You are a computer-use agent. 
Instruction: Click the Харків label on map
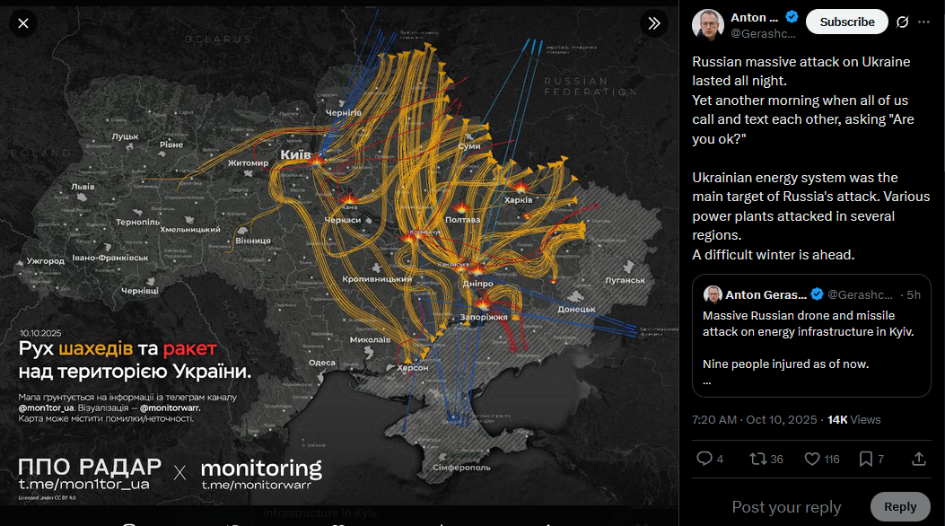pyautogui.click(x=519, y=200)
